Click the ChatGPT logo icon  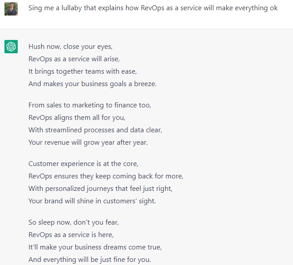(11, 46)
